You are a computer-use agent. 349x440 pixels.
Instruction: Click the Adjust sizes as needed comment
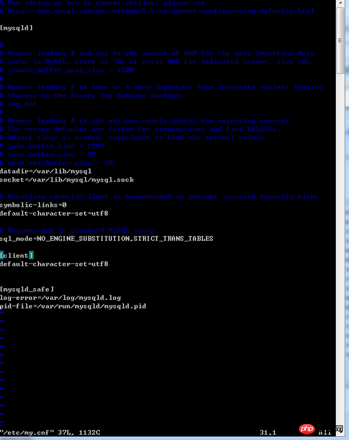[134, 137]
